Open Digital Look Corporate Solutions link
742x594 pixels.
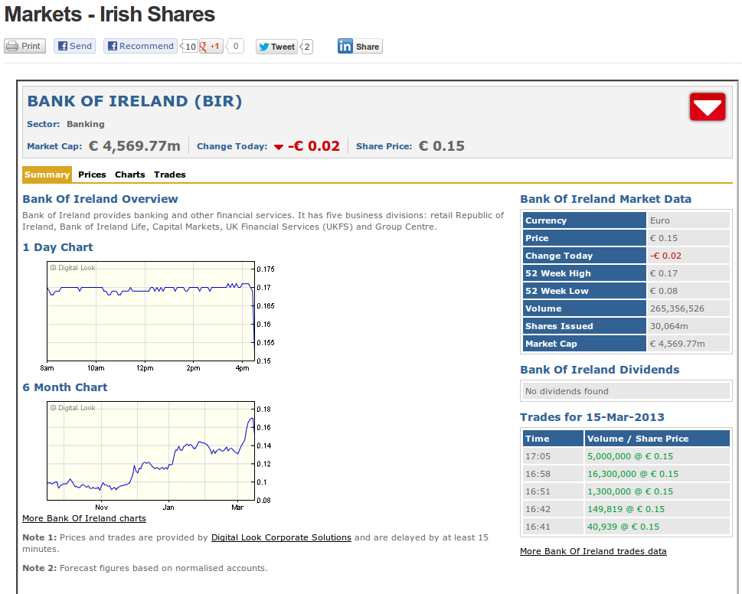(281, 537)
